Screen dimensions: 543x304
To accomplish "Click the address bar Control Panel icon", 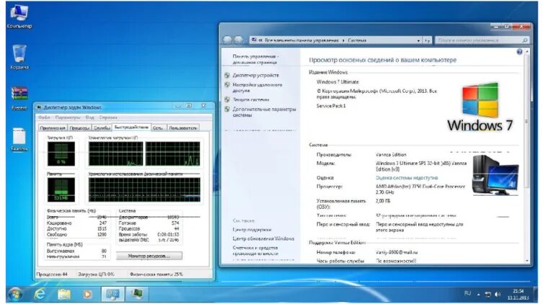I will pos(254,40).
